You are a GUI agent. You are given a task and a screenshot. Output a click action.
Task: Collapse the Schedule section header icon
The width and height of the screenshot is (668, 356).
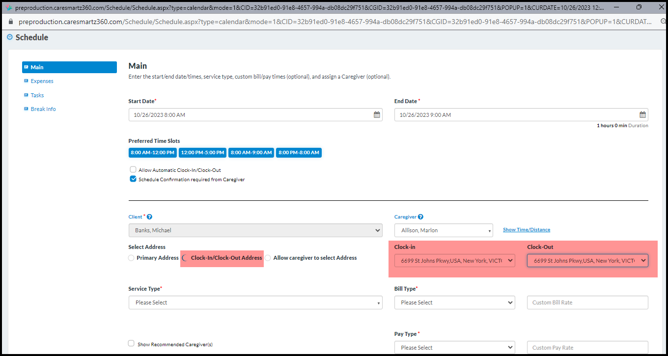tap(10, 37)
